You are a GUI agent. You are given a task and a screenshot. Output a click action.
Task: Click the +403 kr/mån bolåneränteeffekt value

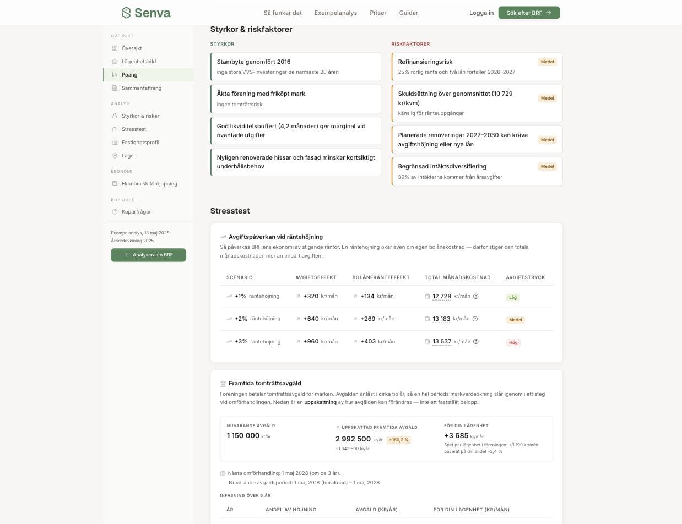pos(378,341)
